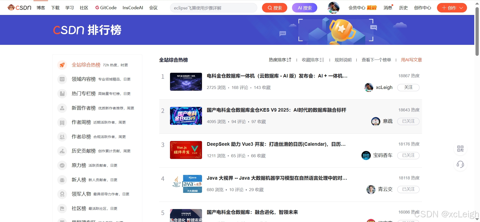
Task: Toggle 已关注 for author 青云交
Action: [408, 189]
